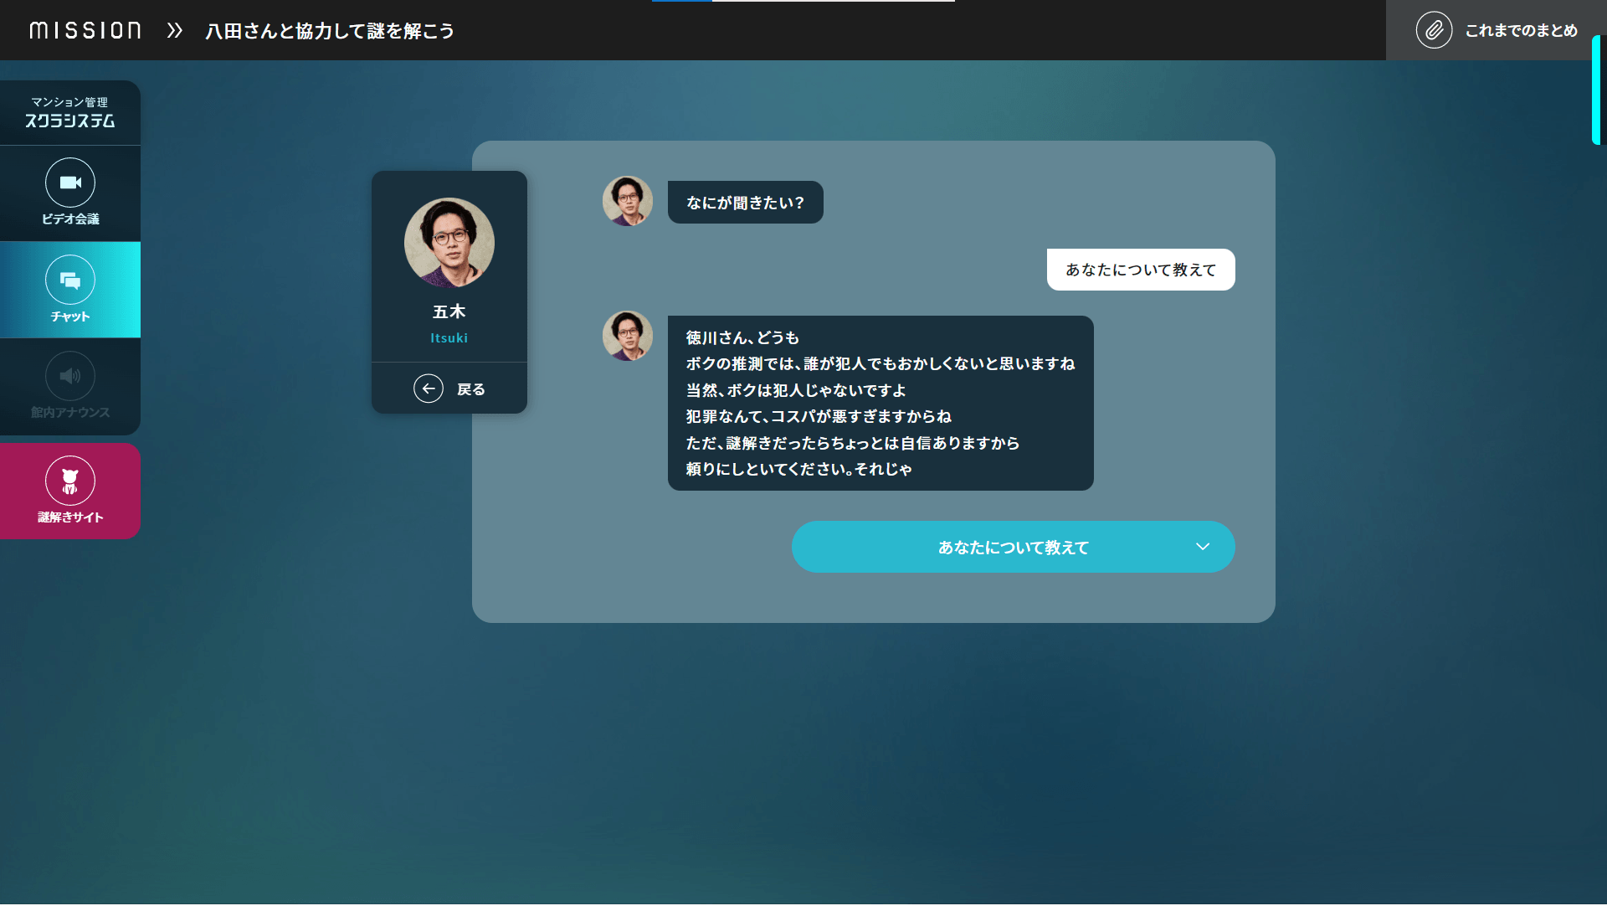Select the チャット chat bubbles icon

70,281
